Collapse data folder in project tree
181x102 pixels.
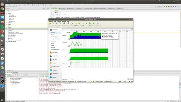click(x=7, y=13)
